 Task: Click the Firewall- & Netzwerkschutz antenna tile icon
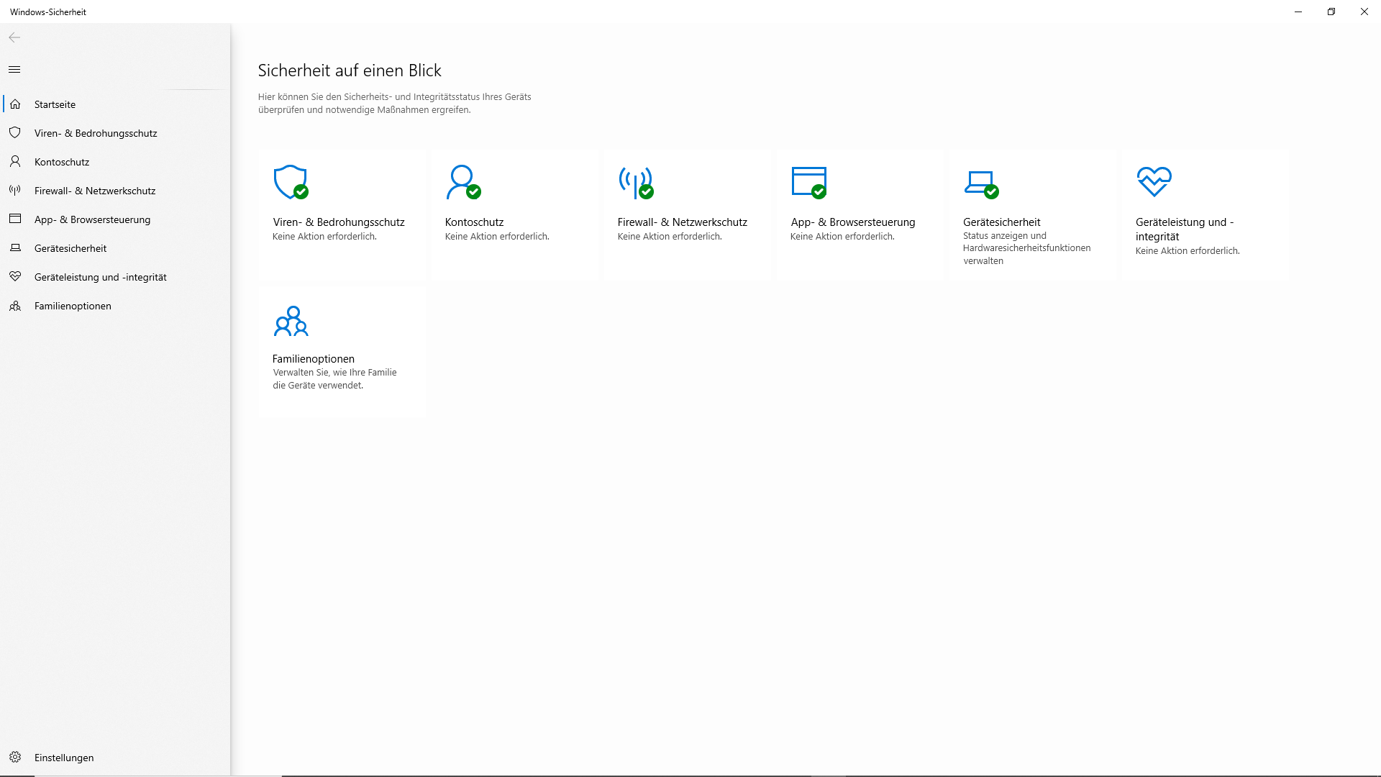tap(635, 182)
